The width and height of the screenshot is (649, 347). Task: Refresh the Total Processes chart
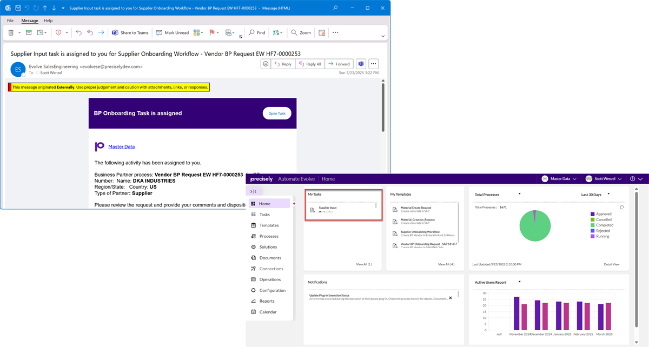[622, 207]
